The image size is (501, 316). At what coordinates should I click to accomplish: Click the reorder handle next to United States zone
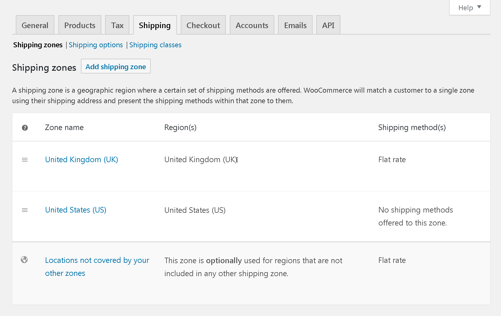[25, 210]
